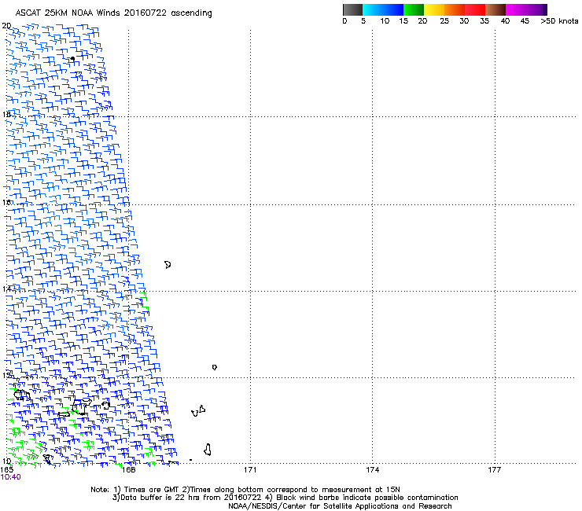
Task: Click the elongated island outline near 10.3N
Action: [208, 450]
